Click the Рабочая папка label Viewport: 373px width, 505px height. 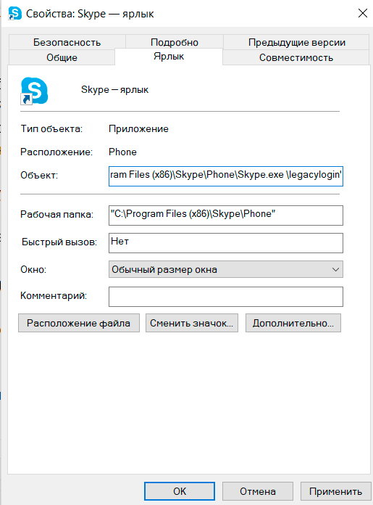[x=56, y=214]
